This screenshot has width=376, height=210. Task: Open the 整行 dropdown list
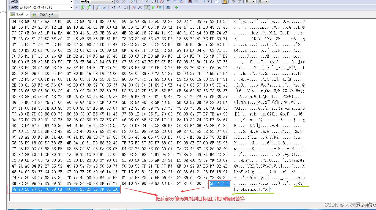[x=112, y=1]
